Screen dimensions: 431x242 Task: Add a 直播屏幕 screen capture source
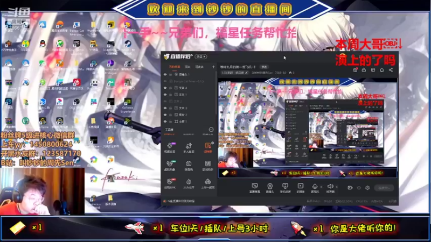click(x=254, y=188)
